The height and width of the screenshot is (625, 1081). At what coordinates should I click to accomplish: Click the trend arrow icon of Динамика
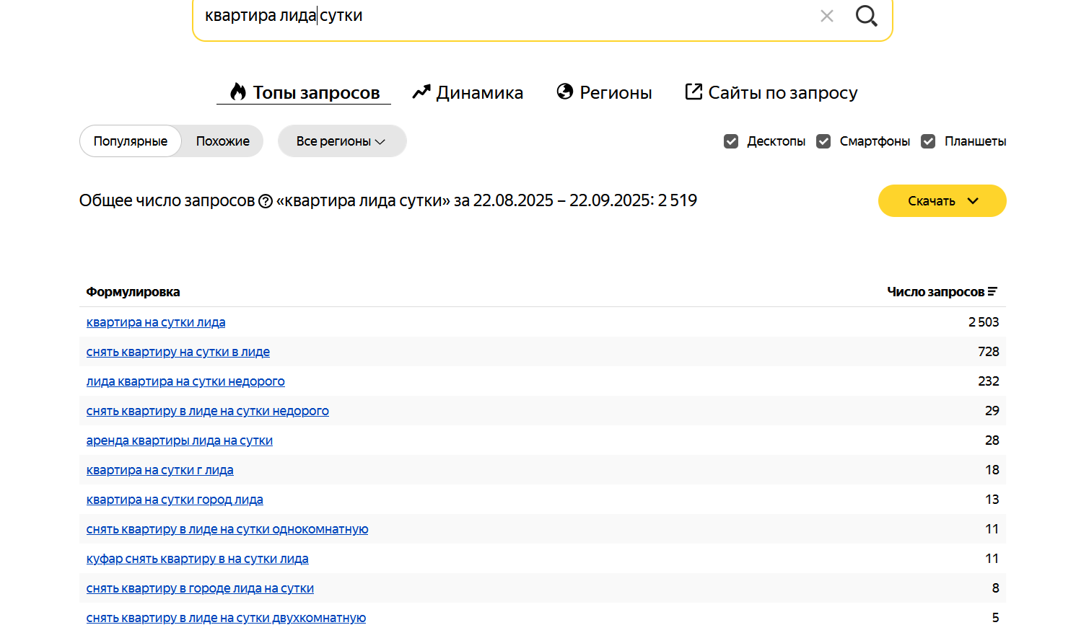click(421, 92)
